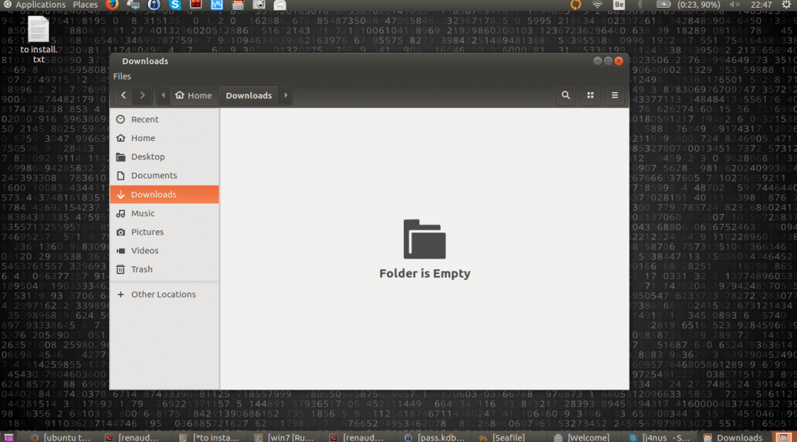The width and height of the screenshot is (797, 442).
Task: Open Trash in the sidebar
Action: click(164, 270)
